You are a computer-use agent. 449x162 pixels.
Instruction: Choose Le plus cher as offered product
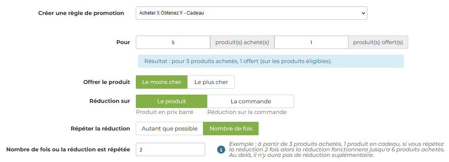(211, 82)
